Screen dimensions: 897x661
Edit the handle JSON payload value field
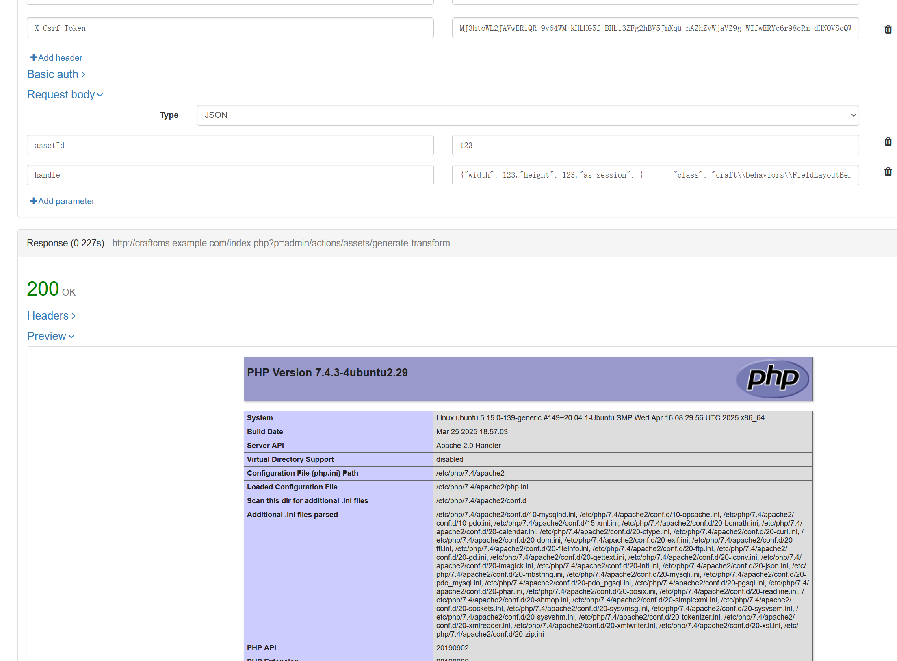point(655,175)
